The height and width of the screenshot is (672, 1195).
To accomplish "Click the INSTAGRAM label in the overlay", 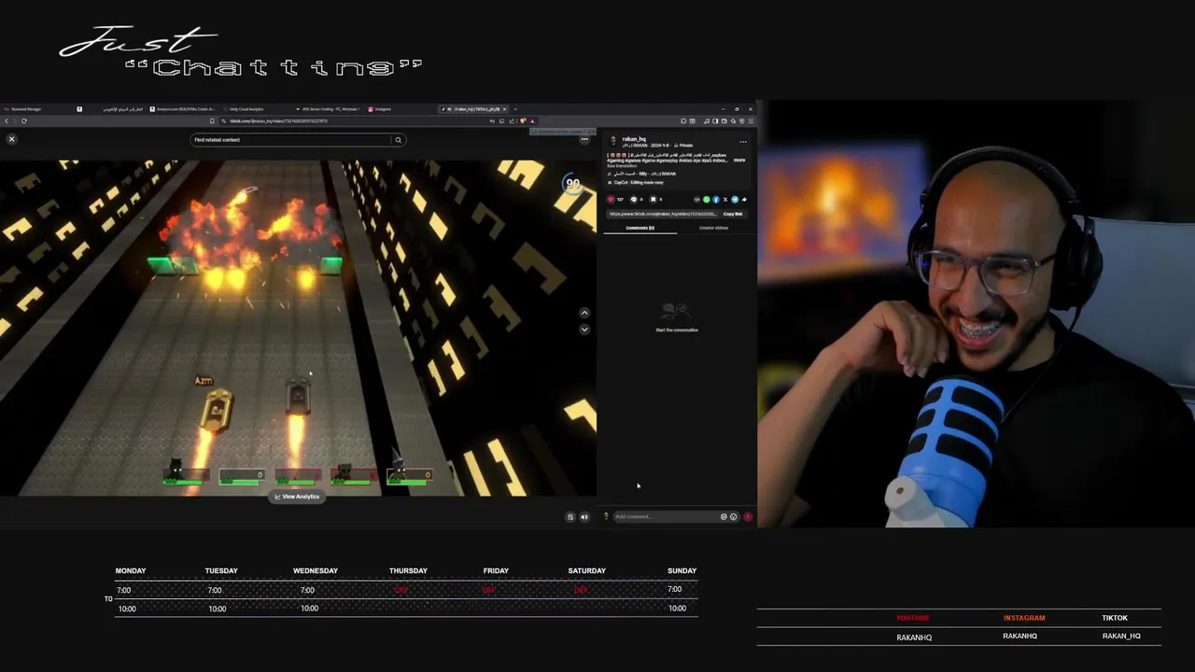I will [x=1024, y=618].
